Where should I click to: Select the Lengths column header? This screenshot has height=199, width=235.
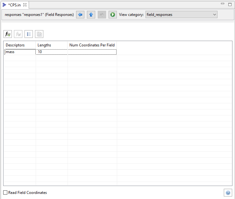pos(52,45)
